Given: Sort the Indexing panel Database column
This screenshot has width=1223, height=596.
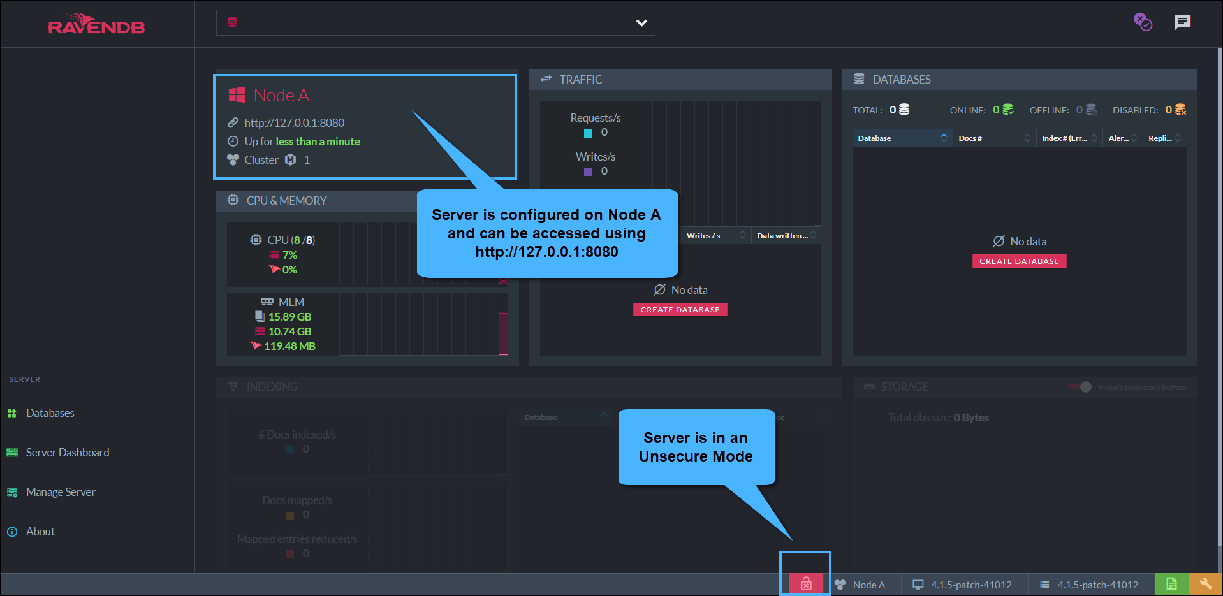Looking at the screenshot, I should [x=565, y=418].
